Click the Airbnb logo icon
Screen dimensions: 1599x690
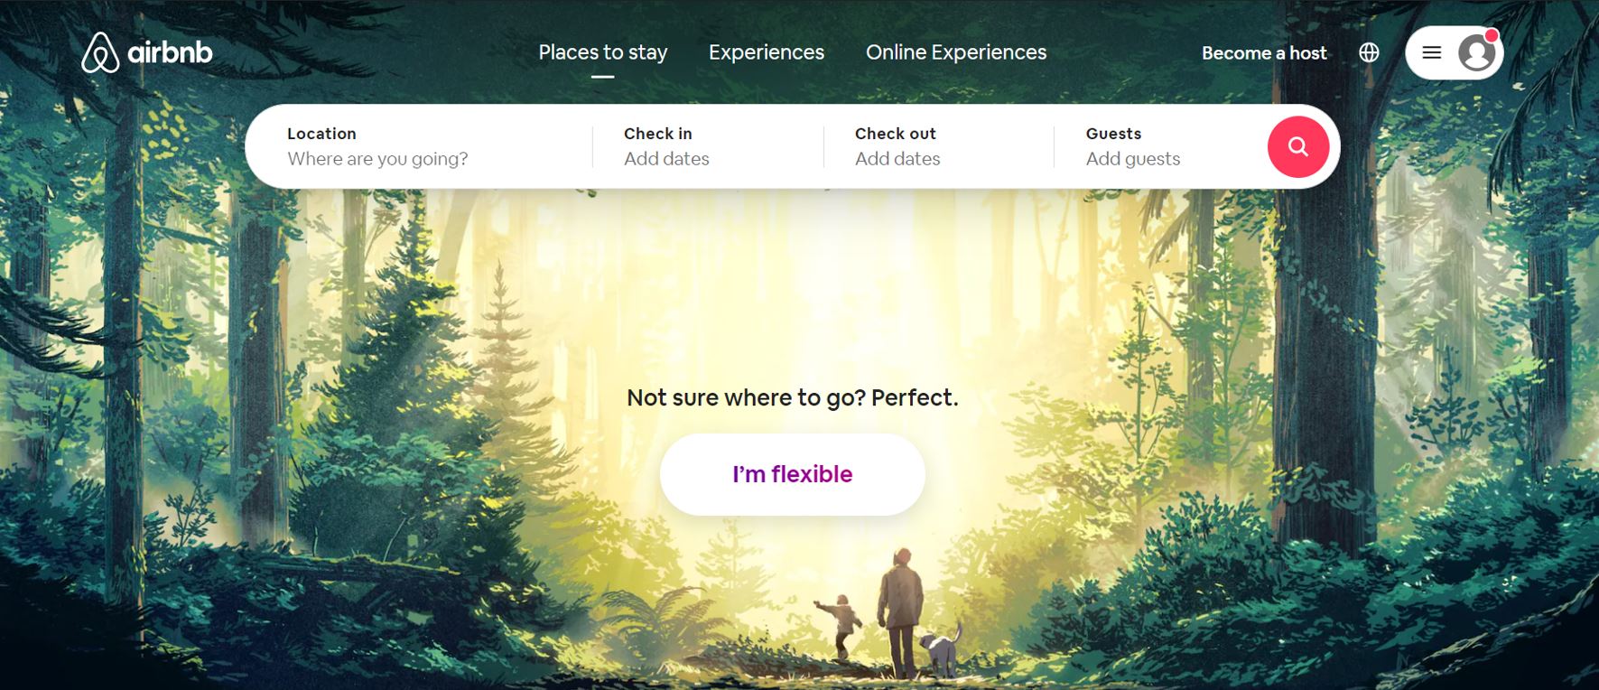coord(100,52)
